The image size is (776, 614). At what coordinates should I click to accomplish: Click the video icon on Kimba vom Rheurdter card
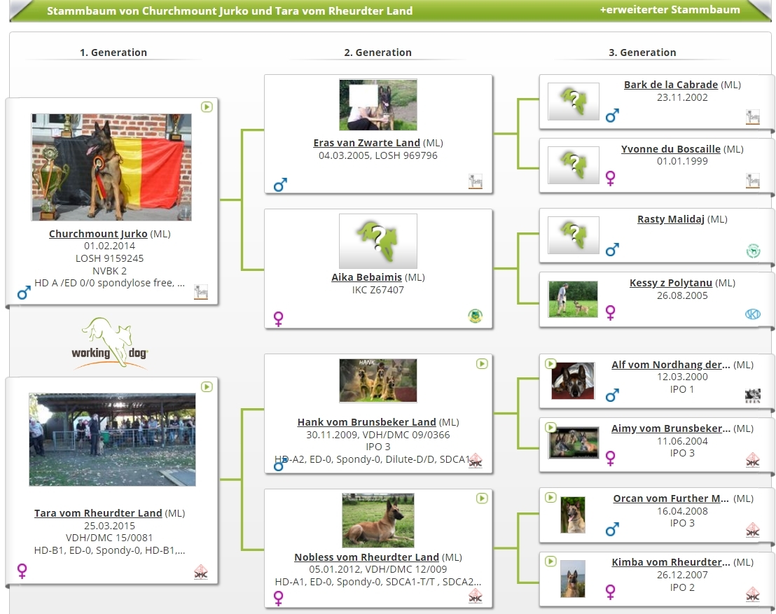coord(550,561)
